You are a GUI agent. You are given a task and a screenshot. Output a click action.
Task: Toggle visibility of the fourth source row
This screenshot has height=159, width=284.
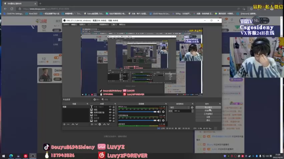click(x=110, y=115)
